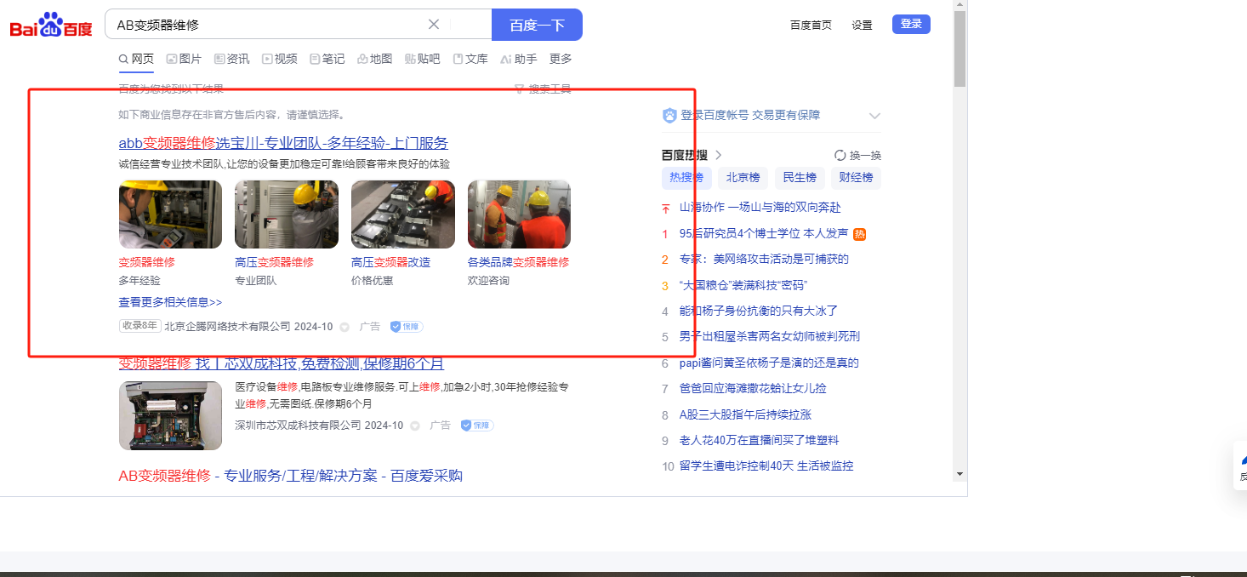Image resolution: width=1247 pixels, height=577 pixels.
Task: Open circuit board thumbnail of 芯双成 result
Action: coord(170,415)
